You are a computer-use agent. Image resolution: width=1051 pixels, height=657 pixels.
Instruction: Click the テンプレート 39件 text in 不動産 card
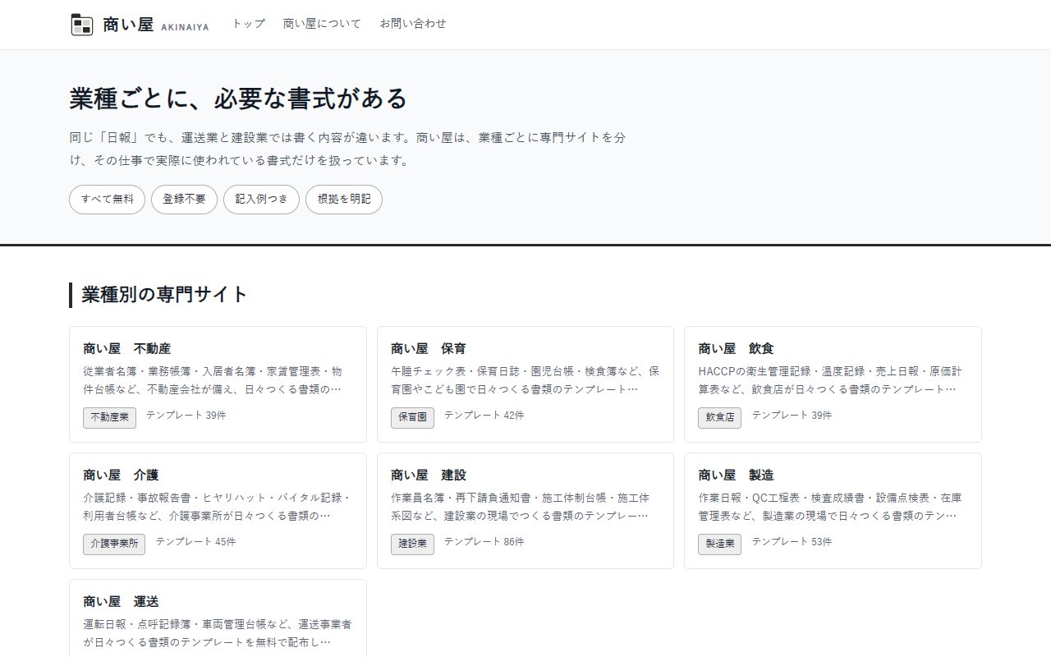[x=186, y=416]
